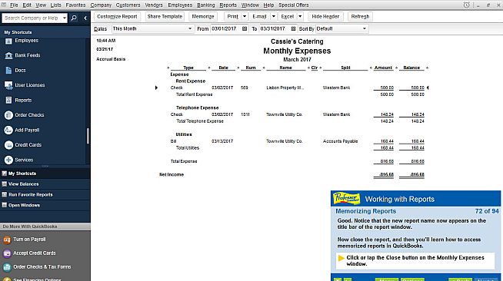
Task: Click Accept Credit Cards icon
Action: pos(7,253)
